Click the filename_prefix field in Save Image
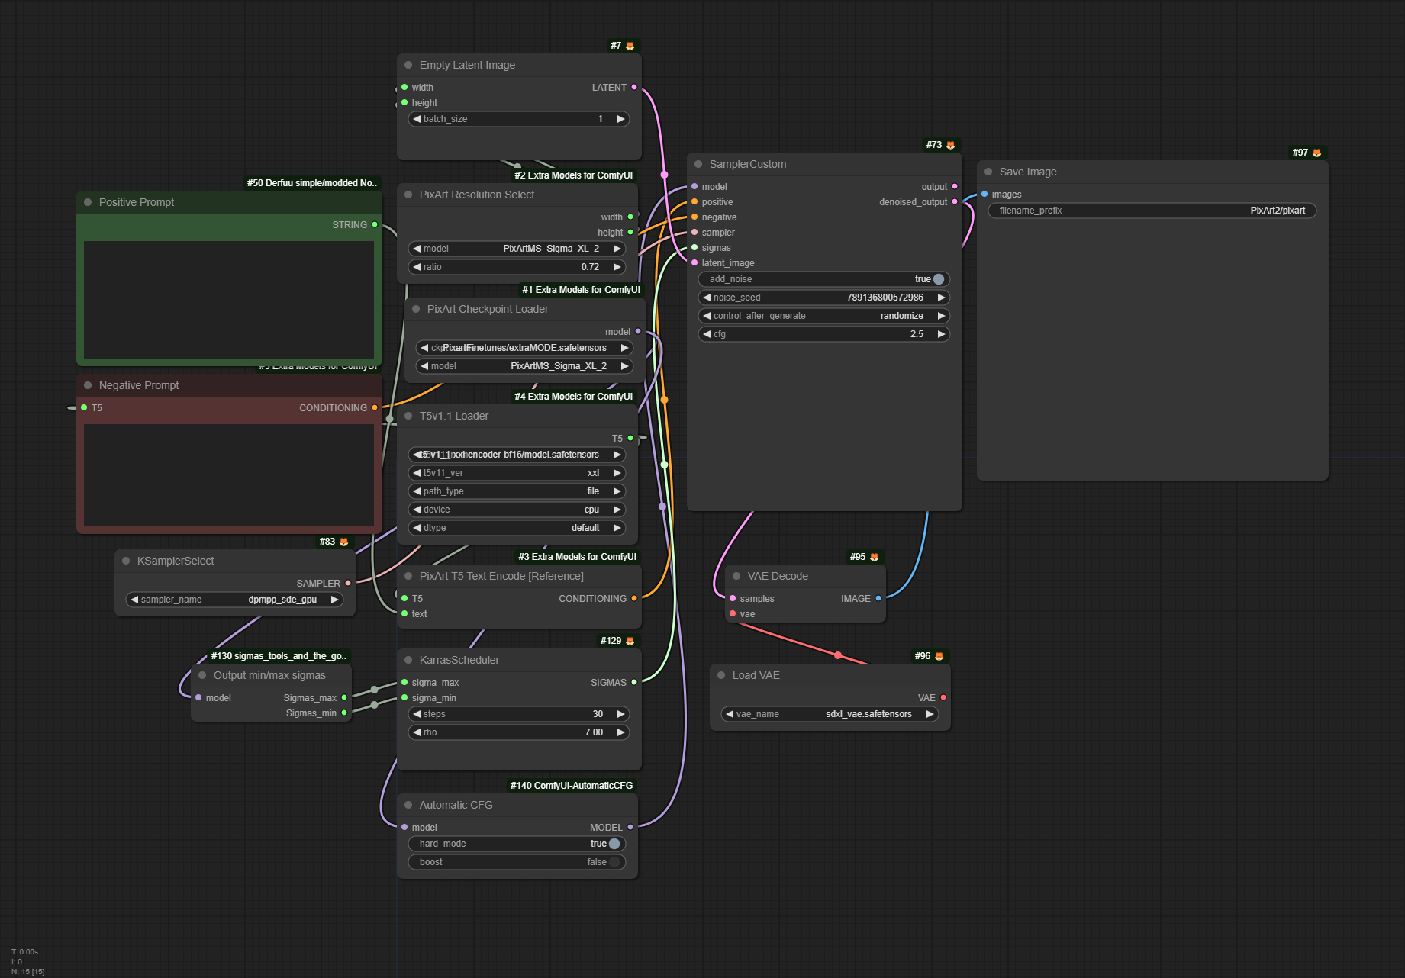Viewport: 1405px width, 978px height. click(1152, 211)
